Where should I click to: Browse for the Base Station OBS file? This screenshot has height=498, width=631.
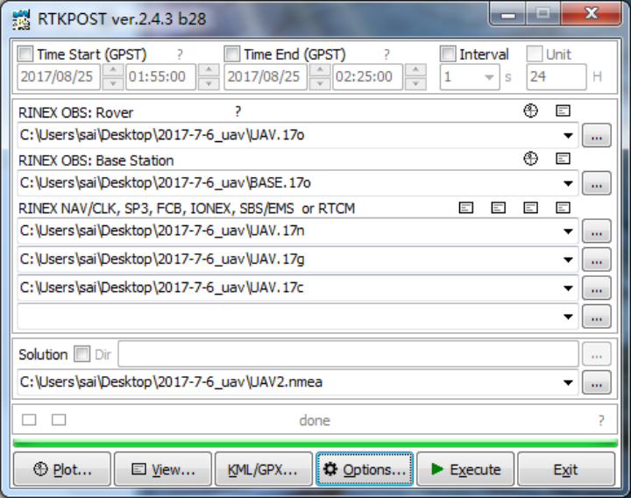[x=597, y=183]
